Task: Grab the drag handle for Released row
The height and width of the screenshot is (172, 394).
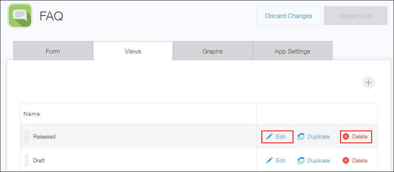Action: pos(27,136)
